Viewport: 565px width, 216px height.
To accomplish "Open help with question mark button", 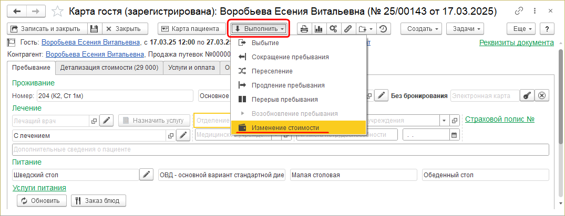I will tap(547, 29).
